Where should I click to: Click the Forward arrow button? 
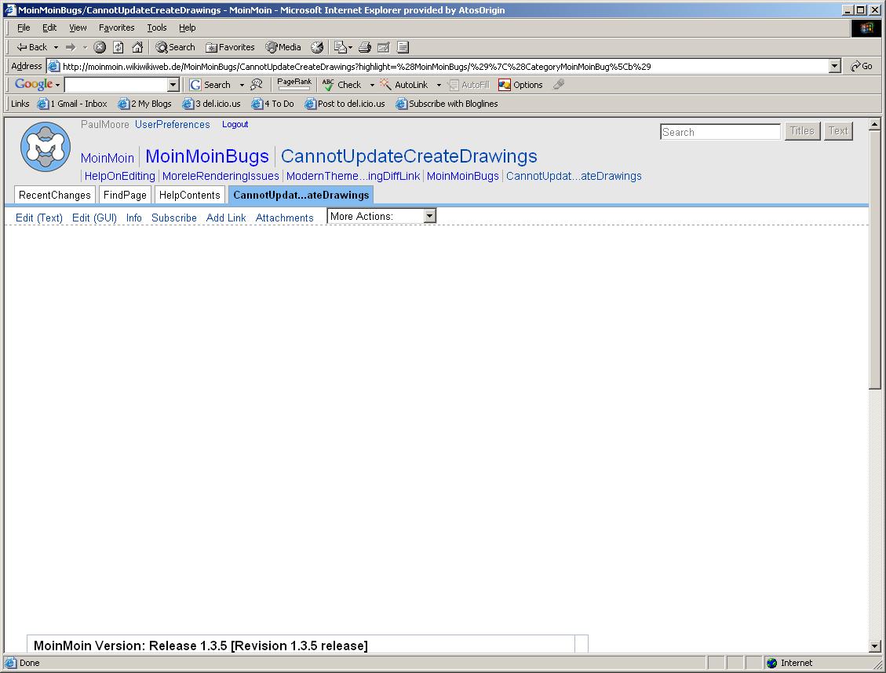(71, 47)
